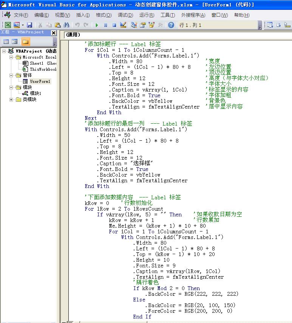Select the 类模块 folder label
Image resolution: width=292 pixels, height=323 pixels.
pyautogui.click(x=29, y=99)
